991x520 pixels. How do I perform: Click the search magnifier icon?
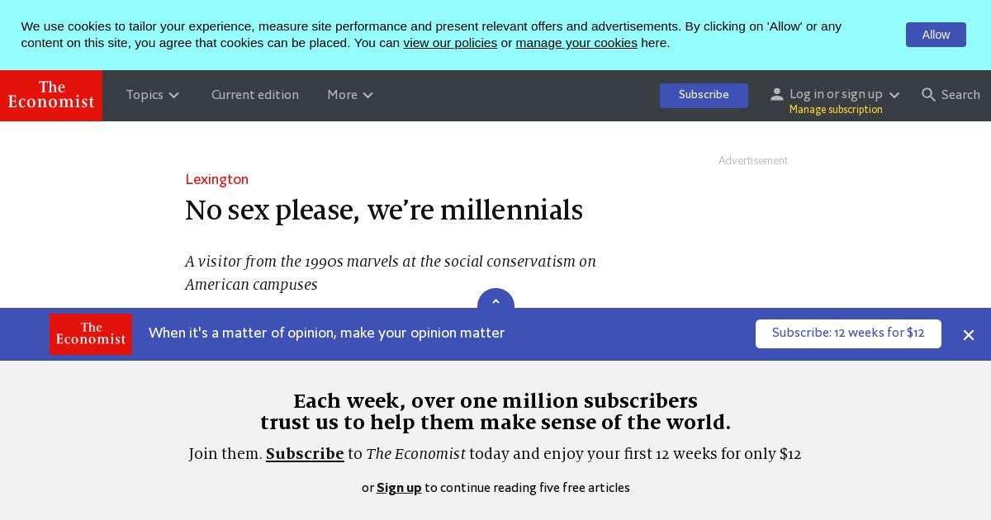pos(928,95)
